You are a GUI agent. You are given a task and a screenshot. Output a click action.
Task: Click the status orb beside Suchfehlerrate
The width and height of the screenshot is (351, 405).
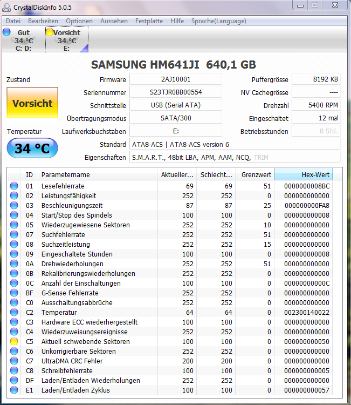pos(14,234)
